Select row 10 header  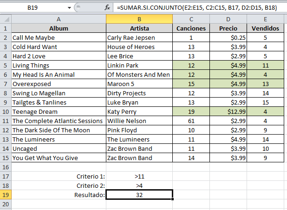coord(6,111)
